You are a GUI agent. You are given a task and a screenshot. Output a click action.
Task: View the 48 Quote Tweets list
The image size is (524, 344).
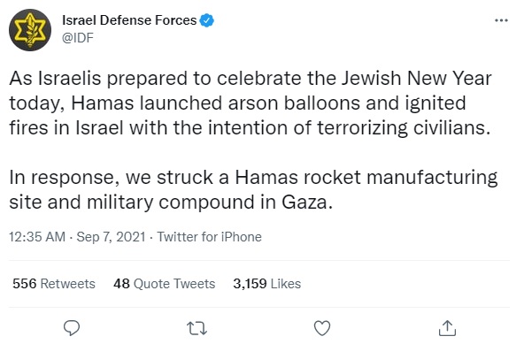point(164,284)
